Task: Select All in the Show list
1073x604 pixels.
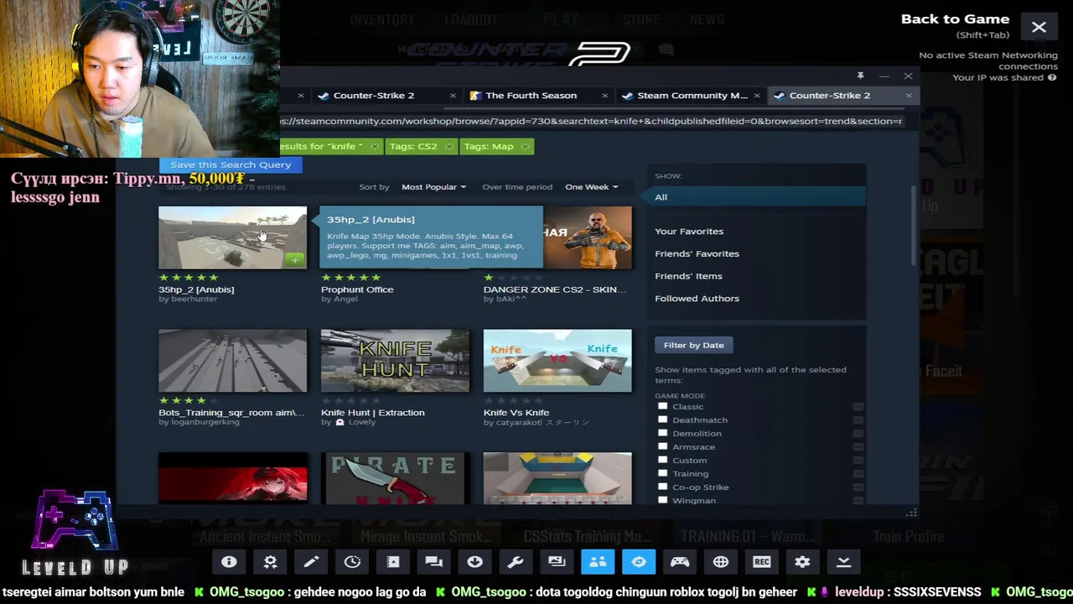Action: (x=756, y=197)
